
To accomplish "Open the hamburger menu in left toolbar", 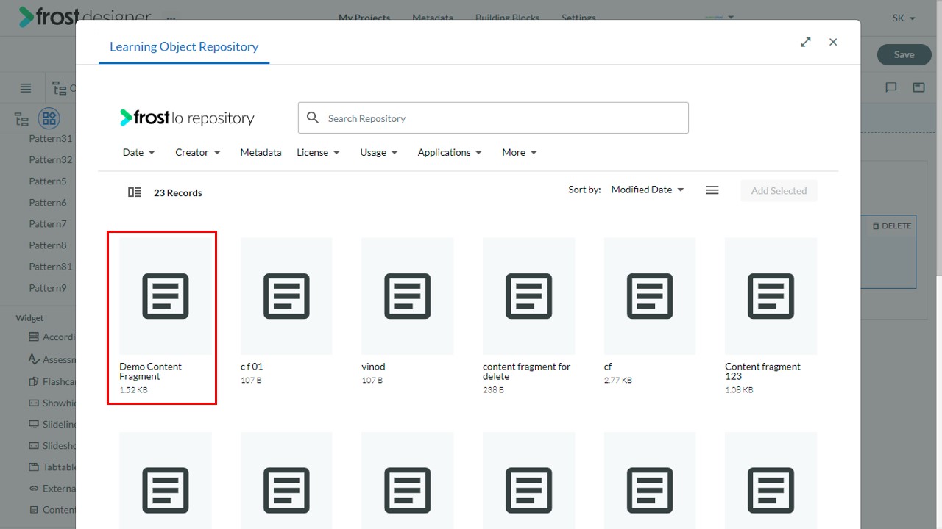I will point(26,88).
